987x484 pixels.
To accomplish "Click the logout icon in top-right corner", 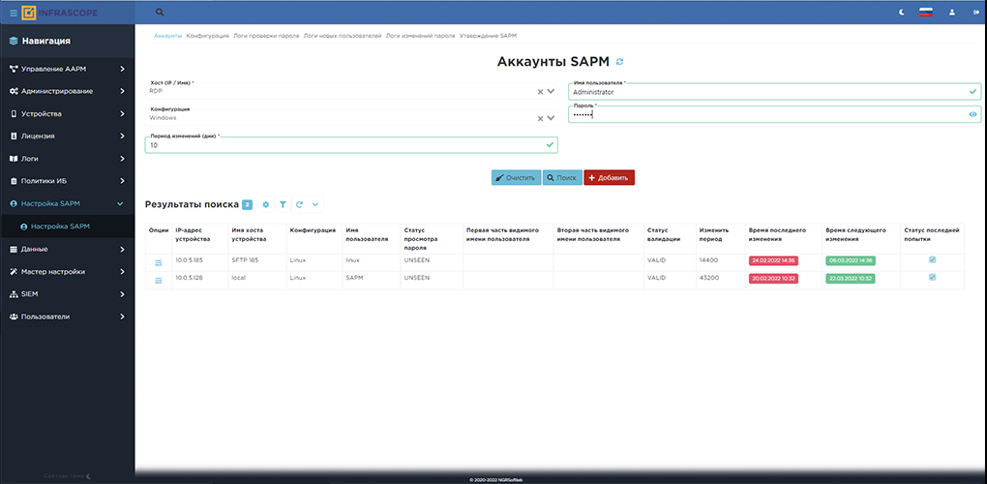I will [975, 13].
